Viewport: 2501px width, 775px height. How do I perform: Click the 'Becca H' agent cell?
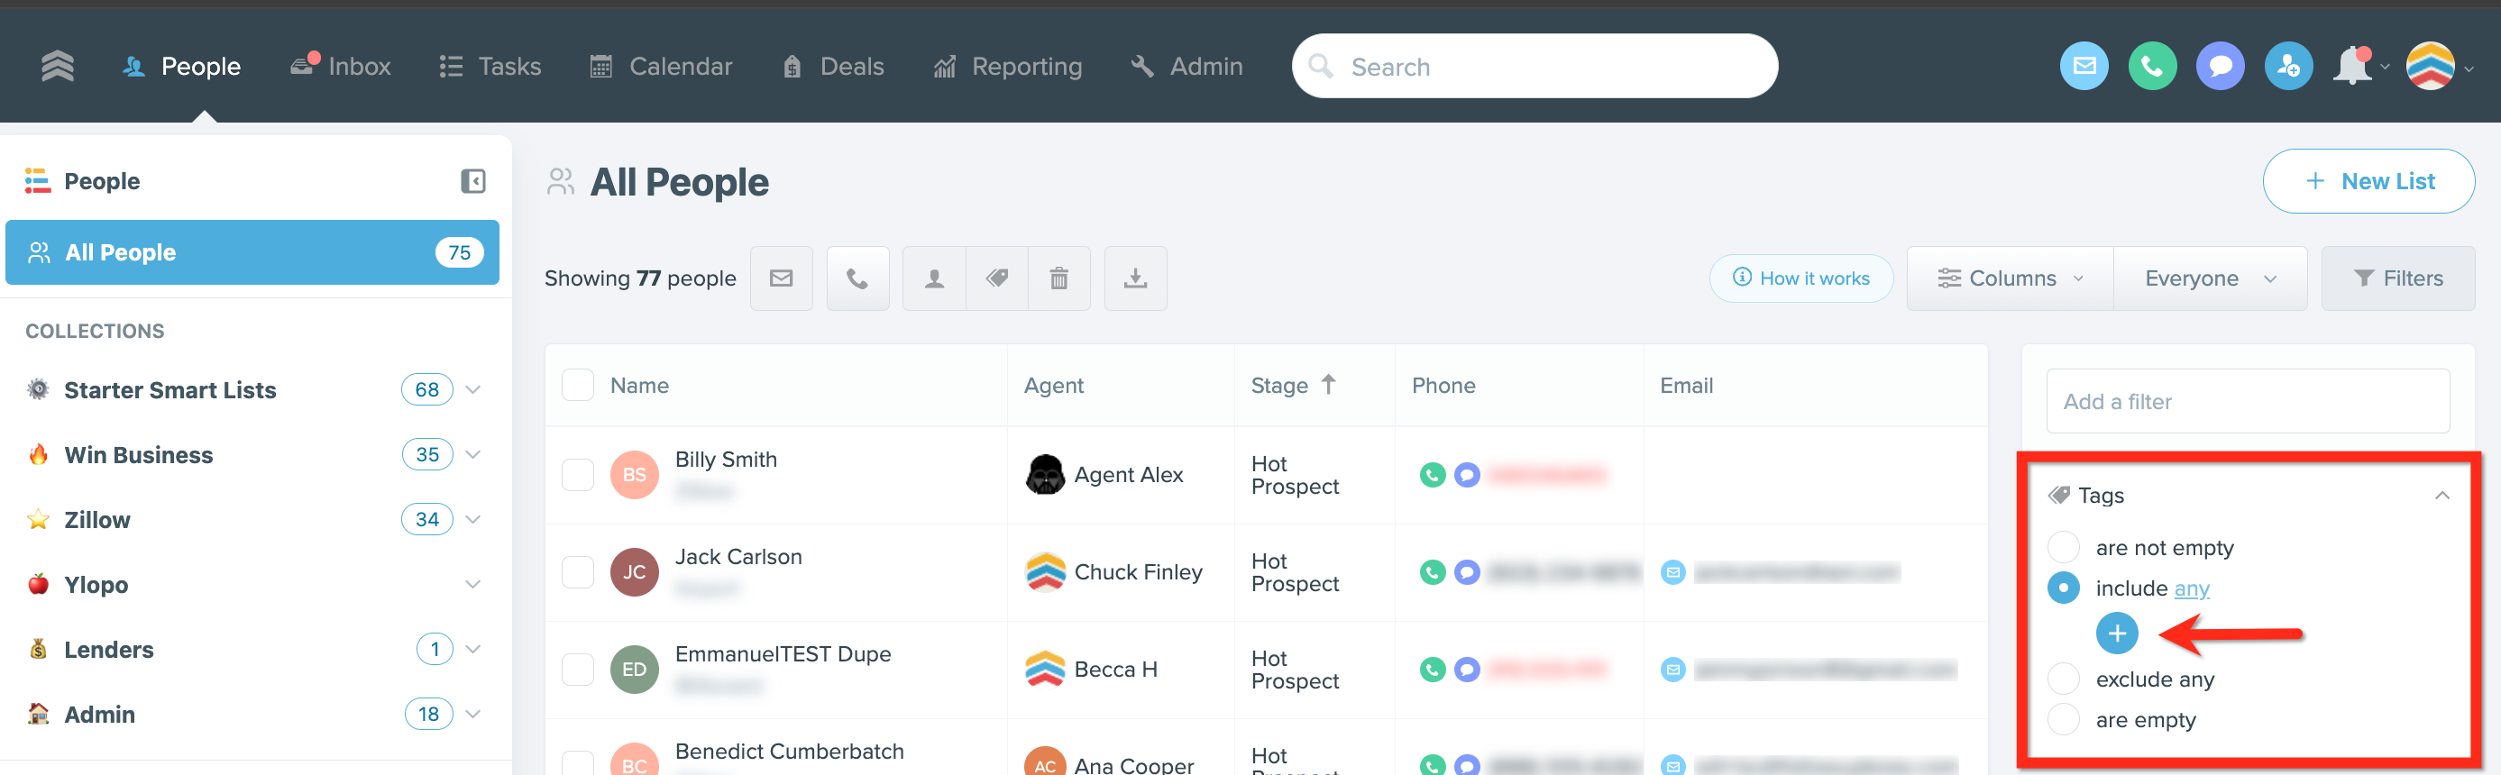click(x=1091, y=670)
